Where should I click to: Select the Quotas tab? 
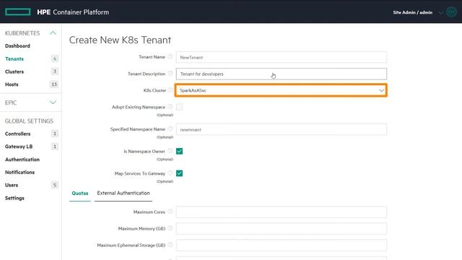point(80,194)
